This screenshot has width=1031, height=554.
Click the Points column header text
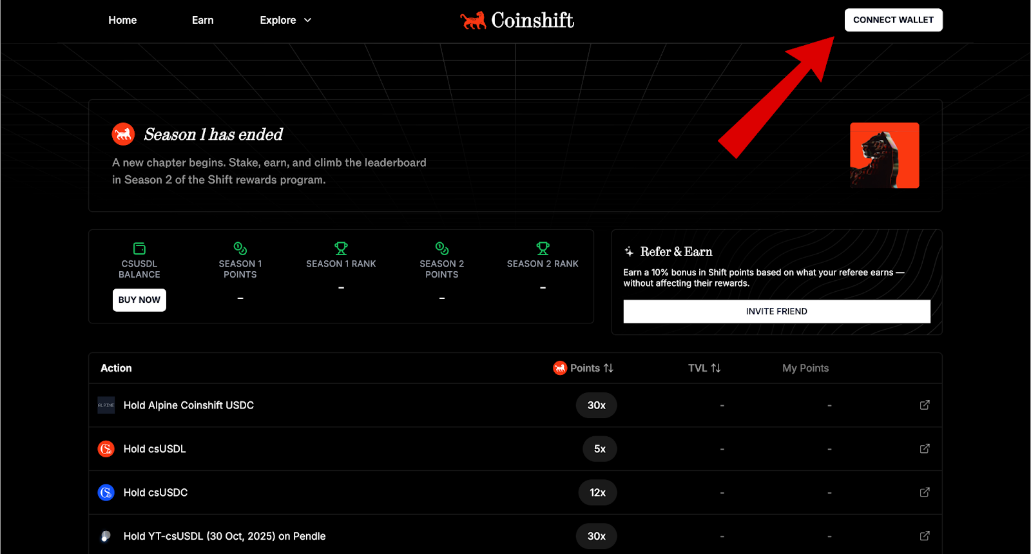click(585, 368)
